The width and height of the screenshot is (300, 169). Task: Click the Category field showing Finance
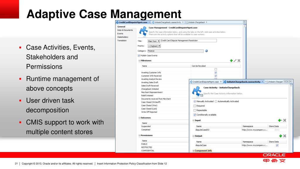pos(175,51)
